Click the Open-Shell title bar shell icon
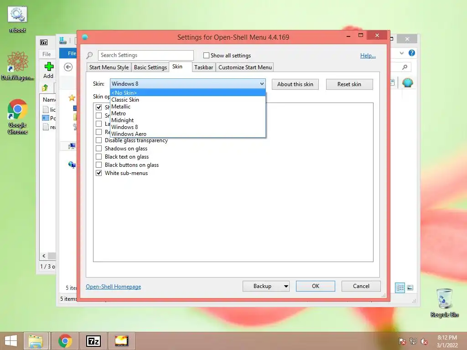467x350 pixels. 85,37
